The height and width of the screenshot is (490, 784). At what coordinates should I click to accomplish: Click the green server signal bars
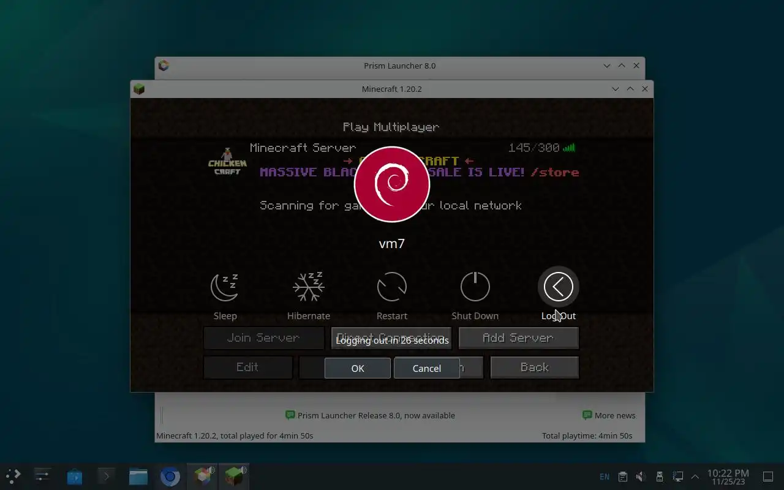click(x=569, y=148)
